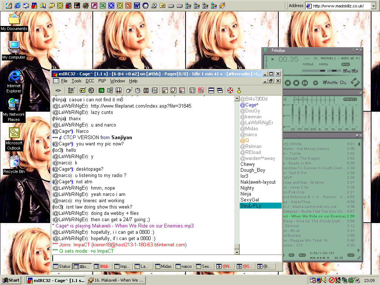Toggle the eq checkbox in PalmAmp

[x=344, y=71]
